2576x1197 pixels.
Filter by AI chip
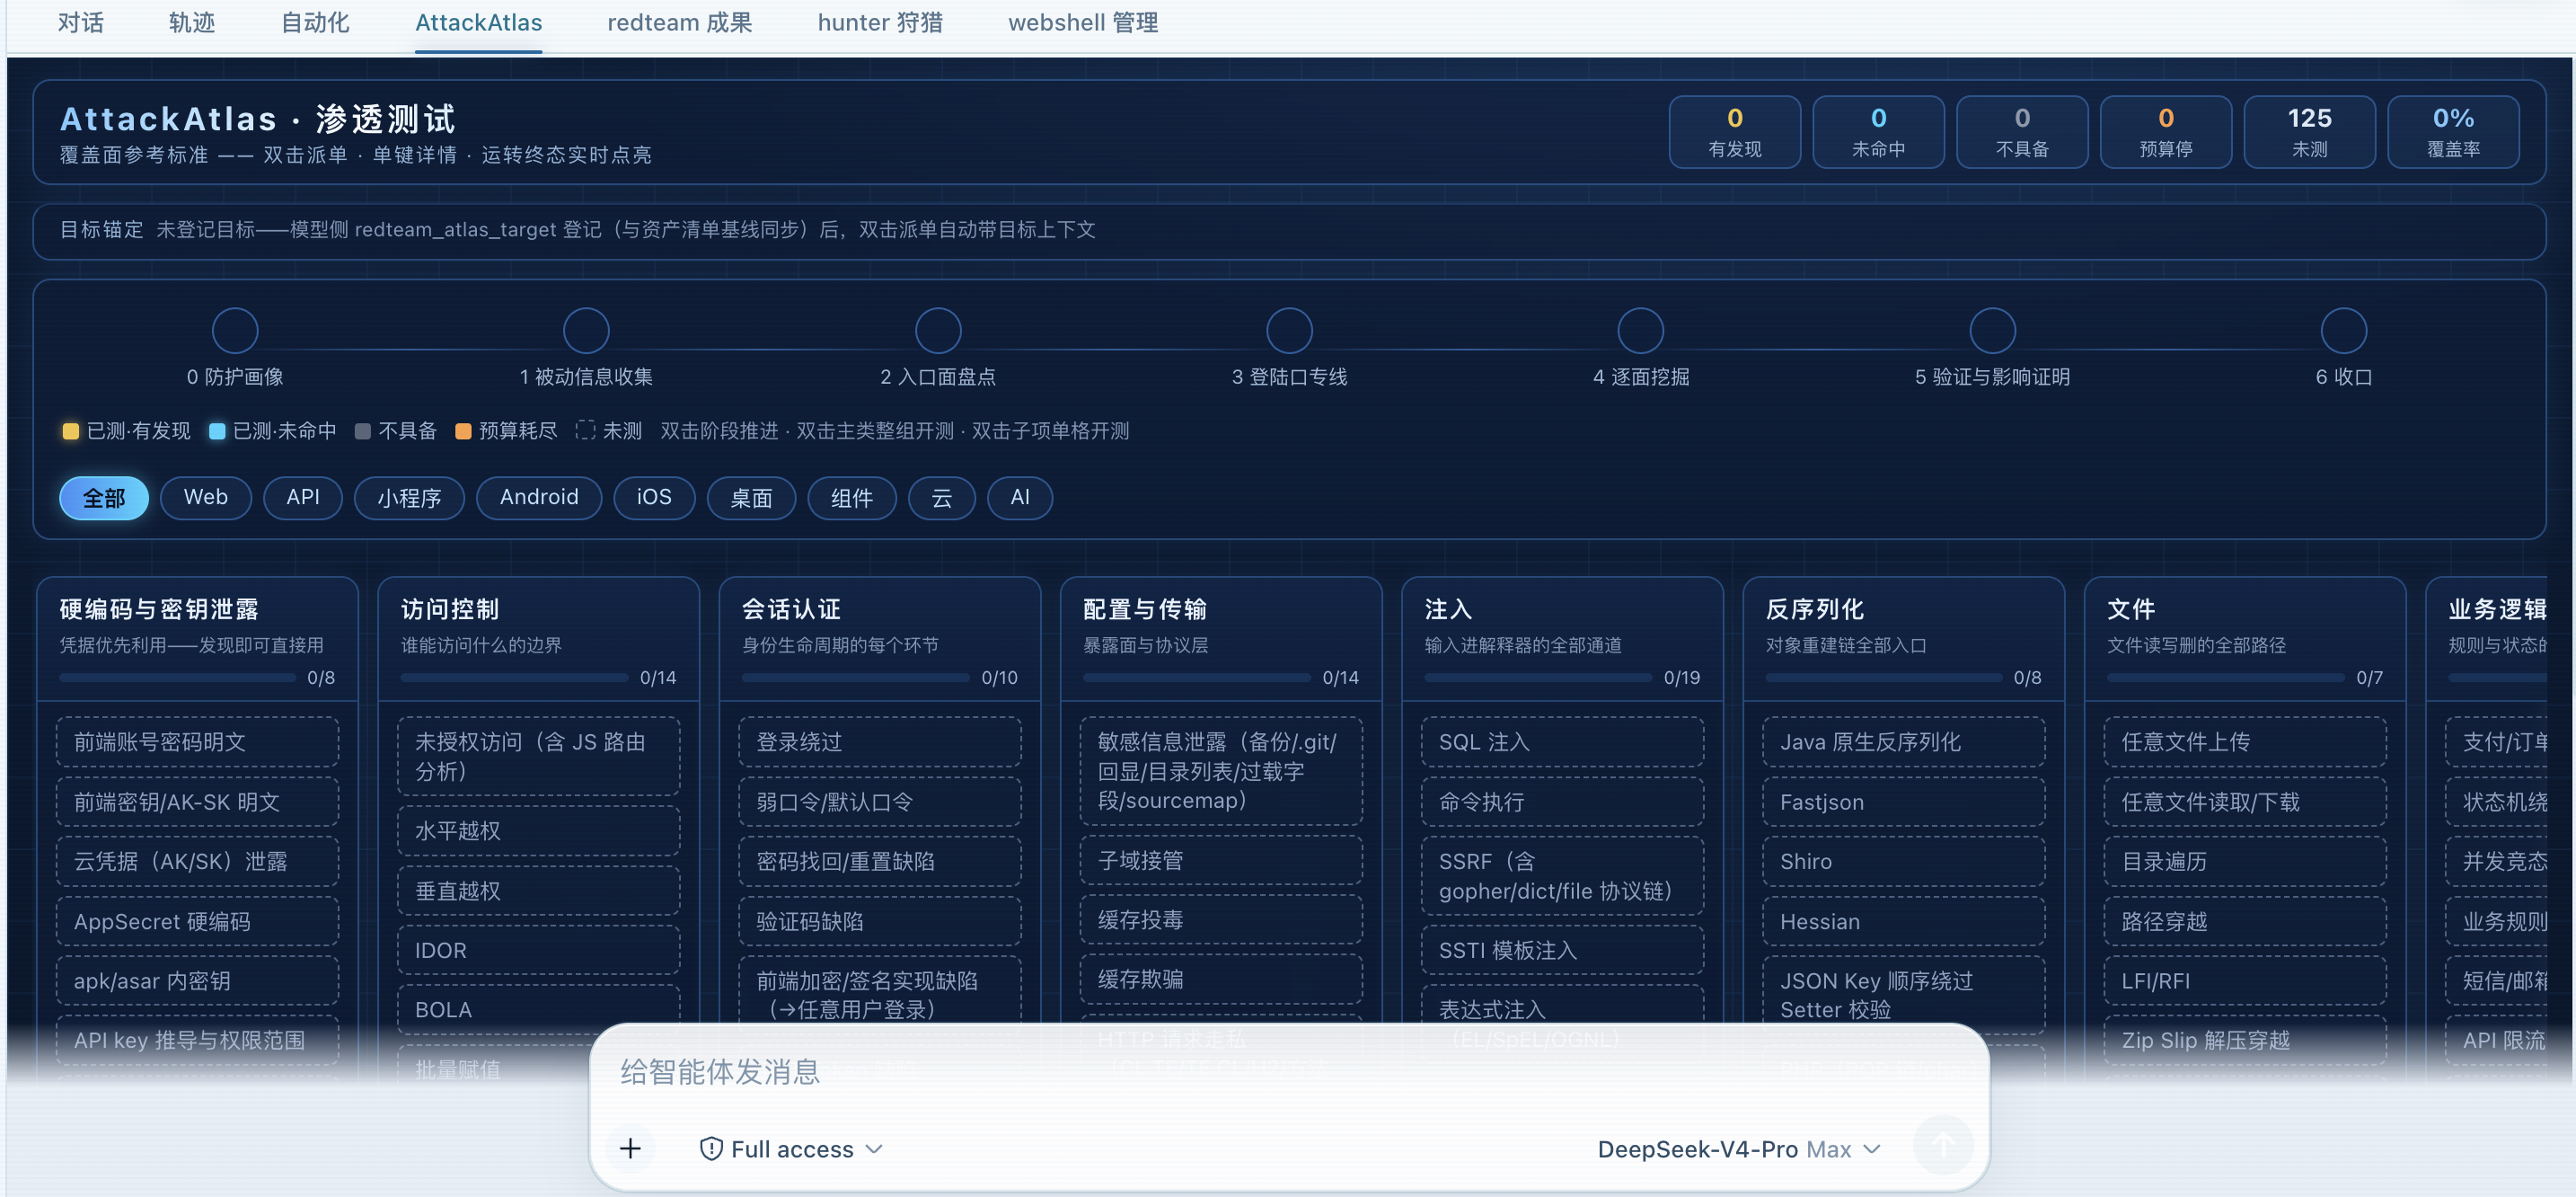pos(1020,498)
